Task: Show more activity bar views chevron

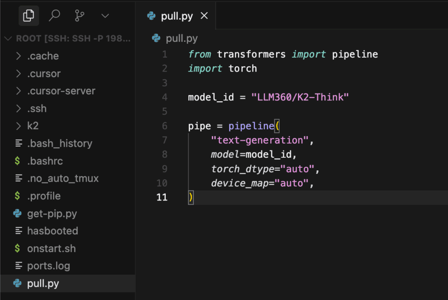Action: [105, 16]
